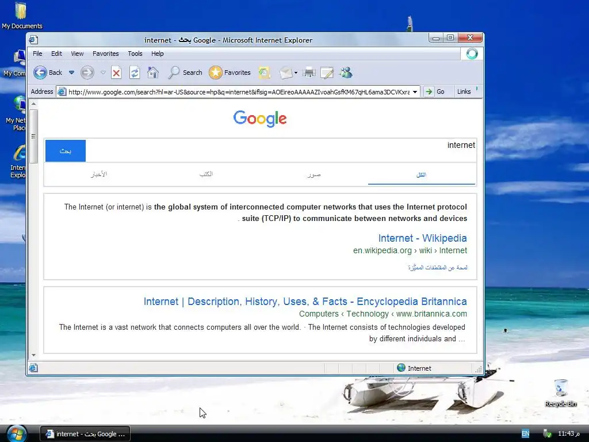The image size is (589, 442).
Task: Click the www.britannica.com breadcrumb text
Action: click(431, 314)
